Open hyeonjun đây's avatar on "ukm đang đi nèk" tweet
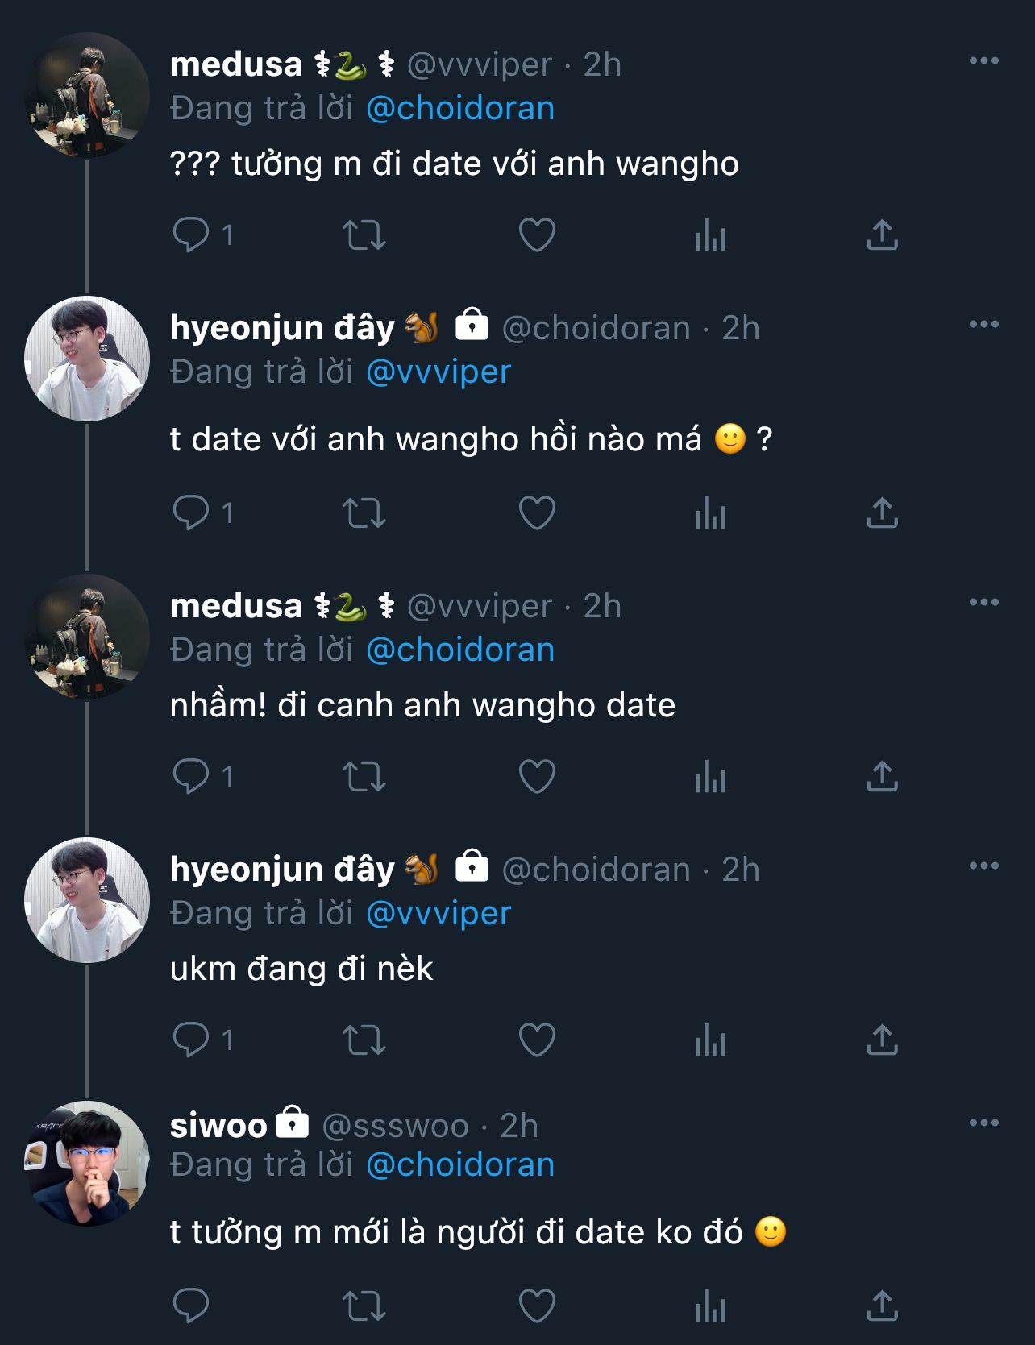The height and width of the screenshot is (1345, 1035). click(87, 900)
